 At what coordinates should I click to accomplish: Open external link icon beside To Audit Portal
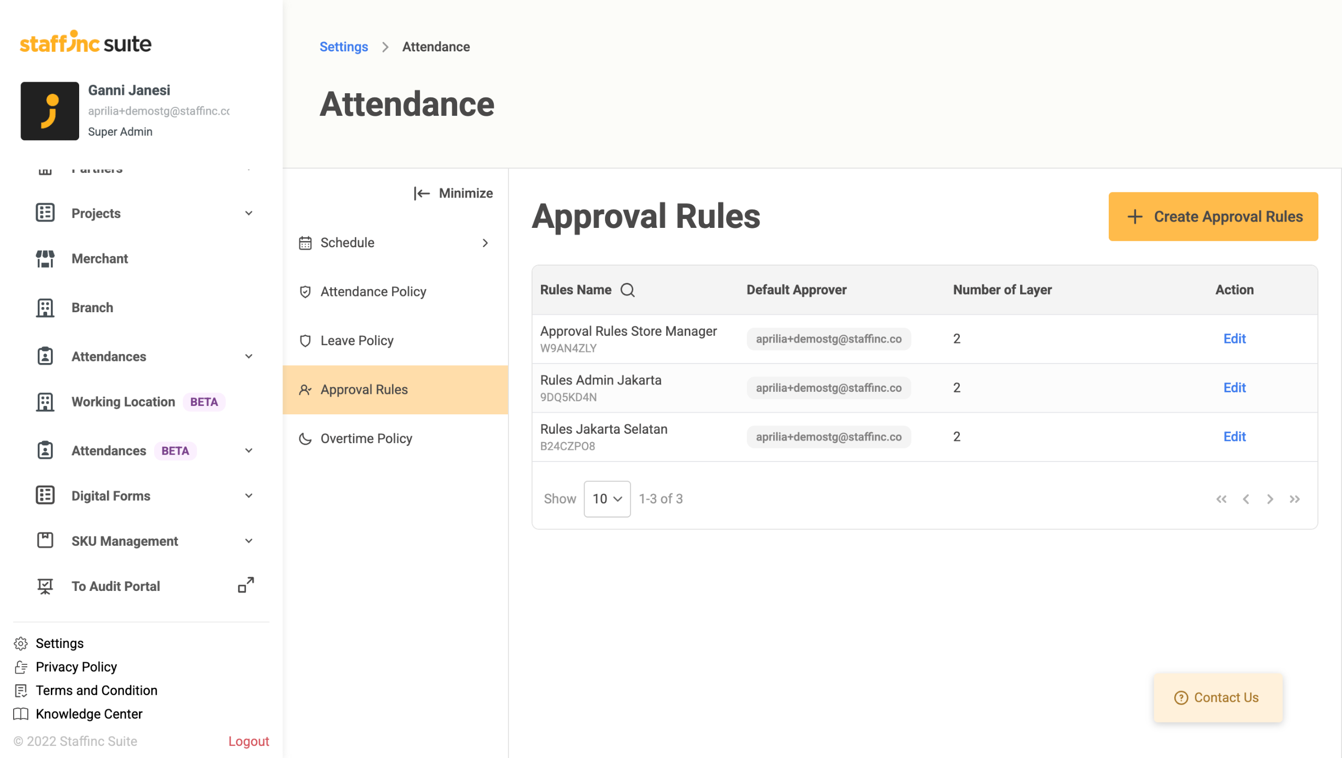pyautogui.click(x=246, y=585)
